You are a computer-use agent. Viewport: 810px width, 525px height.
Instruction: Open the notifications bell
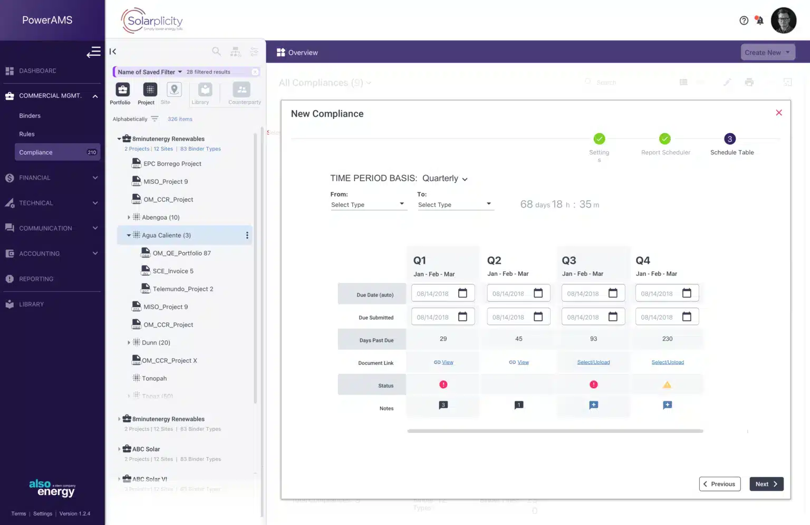(x=759, y=20)
